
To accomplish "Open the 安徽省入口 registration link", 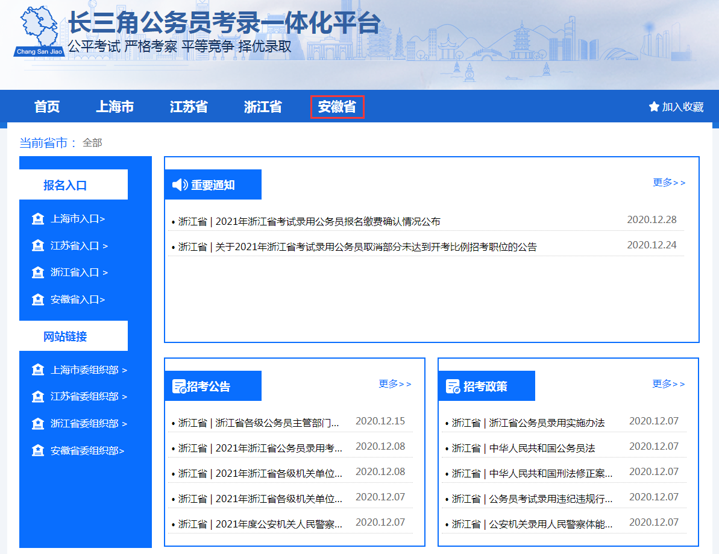I will tap(78, 300).
